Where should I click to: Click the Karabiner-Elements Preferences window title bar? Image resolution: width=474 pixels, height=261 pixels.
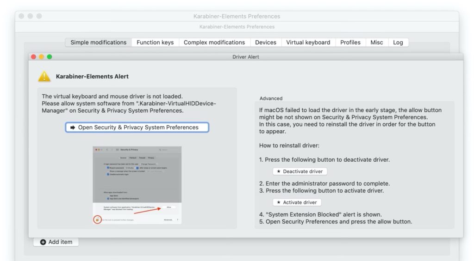[x=237, y=16]
